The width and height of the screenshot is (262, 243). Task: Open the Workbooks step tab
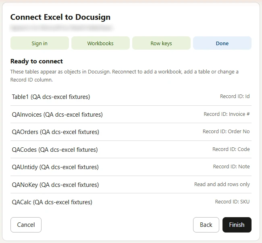100,43
